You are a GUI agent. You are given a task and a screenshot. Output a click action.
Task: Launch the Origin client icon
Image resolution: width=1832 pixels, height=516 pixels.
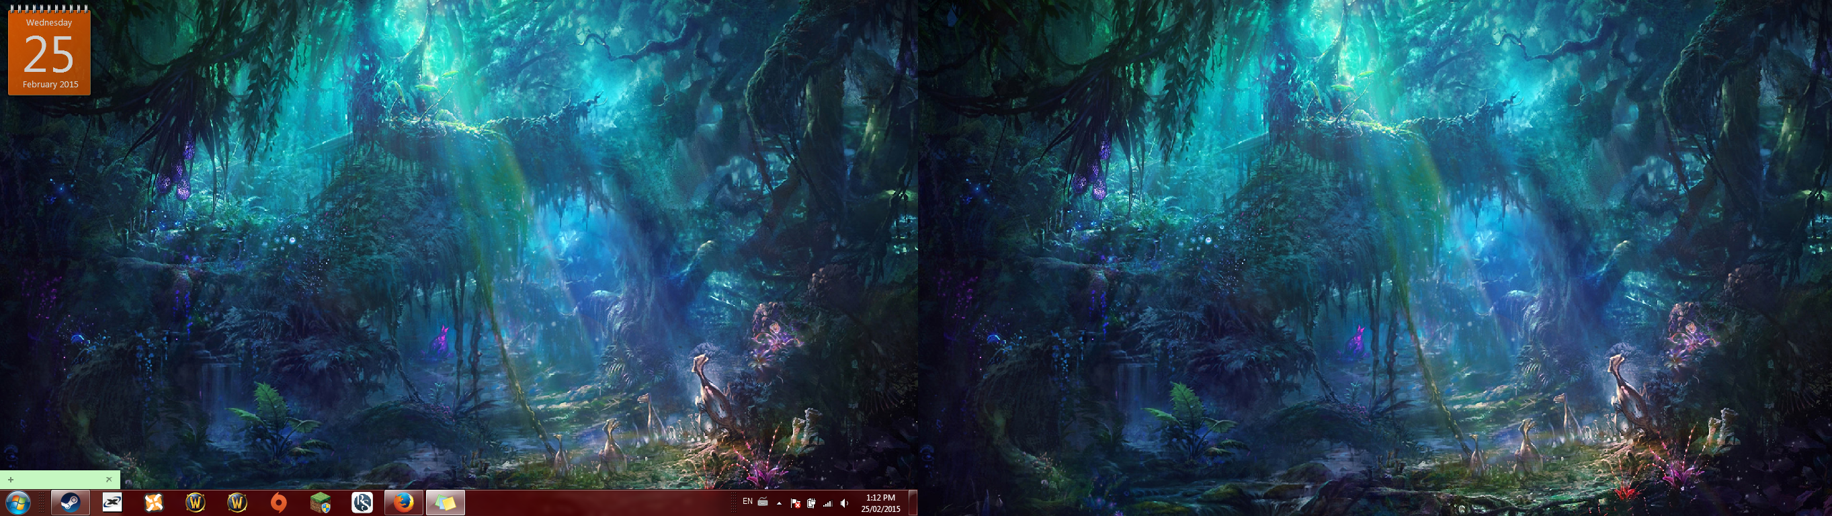279,503
